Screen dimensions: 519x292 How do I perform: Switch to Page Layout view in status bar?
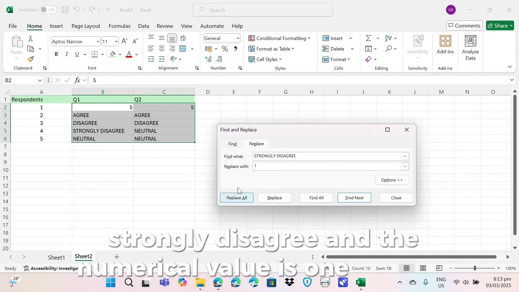tap(422, 268)
